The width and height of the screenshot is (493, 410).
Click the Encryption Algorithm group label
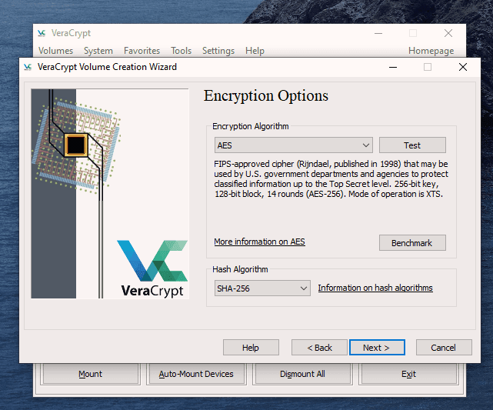[251, 126]
